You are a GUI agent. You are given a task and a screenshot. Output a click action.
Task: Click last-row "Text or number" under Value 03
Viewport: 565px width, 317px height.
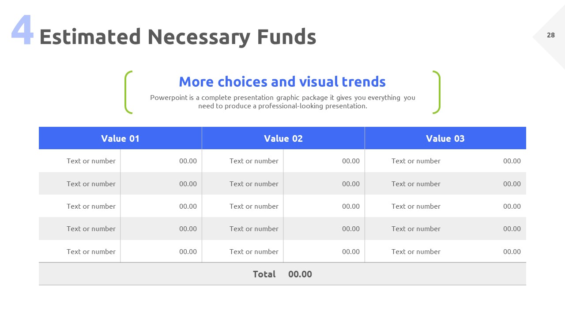point(416,252)
